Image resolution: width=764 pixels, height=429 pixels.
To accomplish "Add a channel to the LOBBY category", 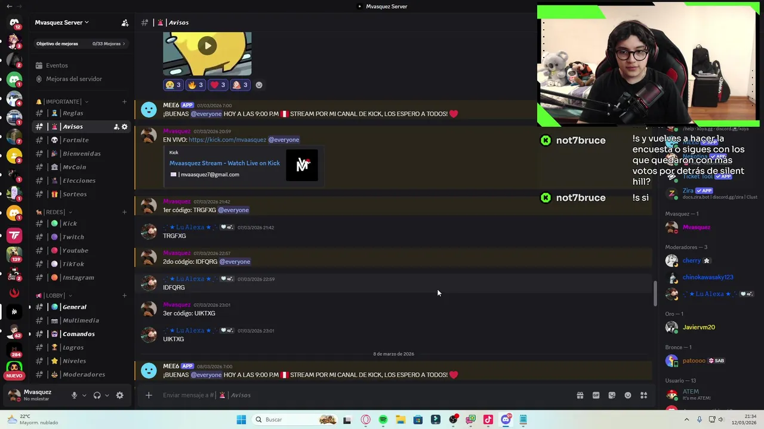I will point(124,296).
